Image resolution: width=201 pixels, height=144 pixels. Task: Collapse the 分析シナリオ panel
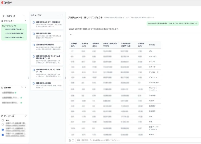coord(62,15)
